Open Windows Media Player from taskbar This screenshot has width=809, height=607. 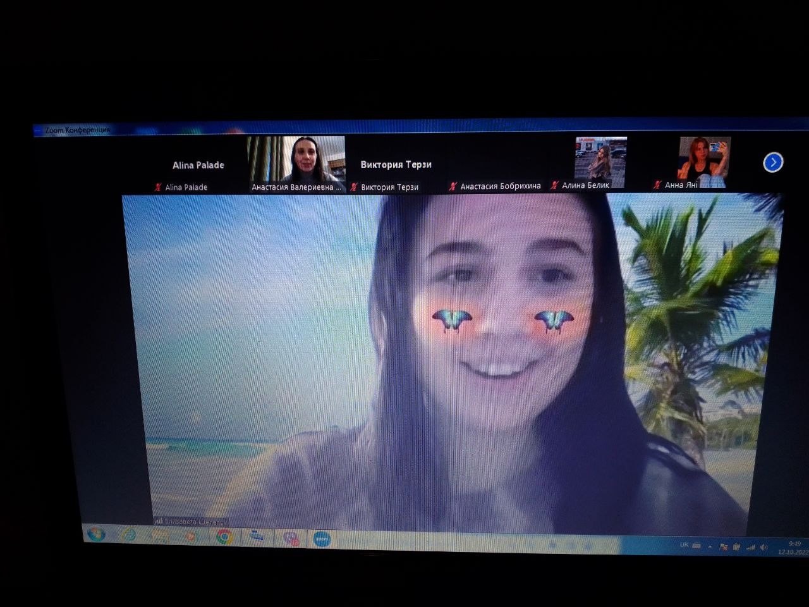coord(191,537)
